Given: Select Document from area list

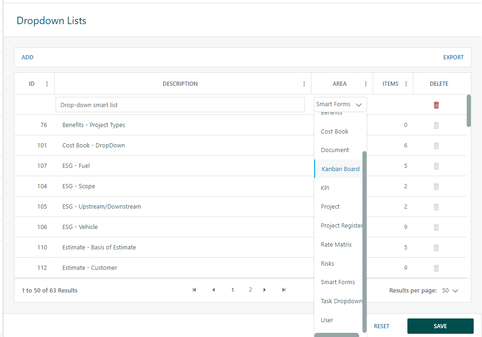Looking at the screenshot, I should point(335,150).
